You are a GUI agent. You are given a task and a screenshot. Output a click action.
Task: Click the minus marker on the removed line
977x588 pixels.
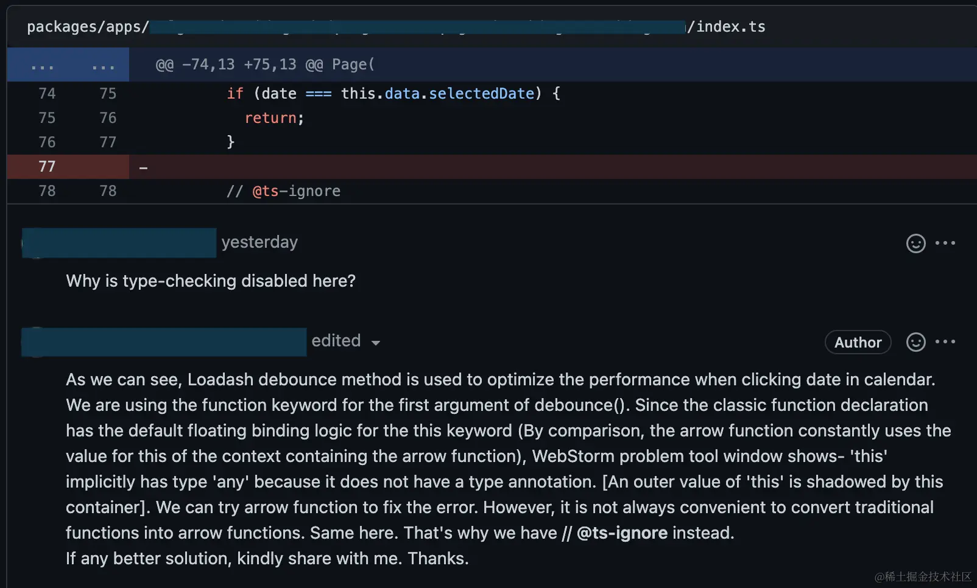click(143, 167)
